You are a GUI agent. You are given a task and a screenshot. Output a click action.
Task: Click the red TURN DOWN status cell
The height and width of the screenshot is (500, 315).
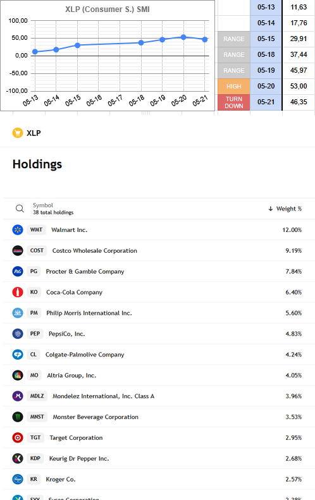pos(234,102)
